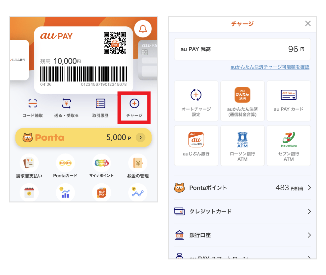Open the Pontaカード icon
Viewport: 326px width, 275px height.
pyautogui.click(x=65, y=163)
